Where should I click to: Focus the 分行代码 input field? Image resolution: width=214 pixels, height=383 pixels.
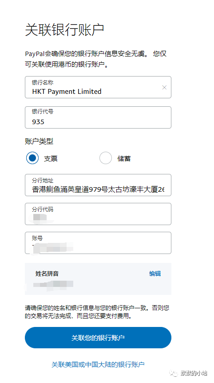coord(98,214)
